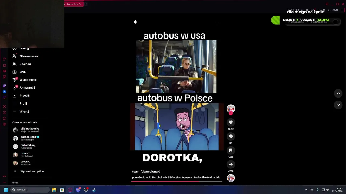Open Settings gear in Opera GX sidebar
Screen dimensions: 346x194
click(x=4, y=124)
